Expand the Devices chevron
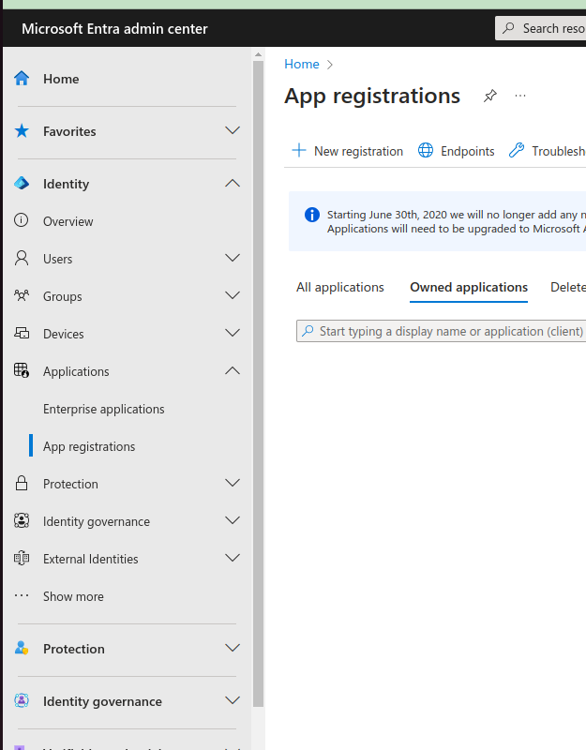Image resolution: width=586 pixels, height=750 pixels. pyautogui.click(x=233, y=333)
